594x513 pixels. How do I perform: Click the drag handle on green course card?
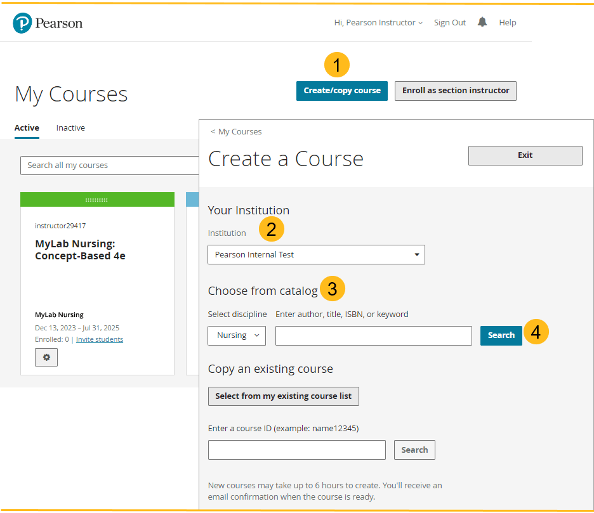[x=96, y=200]
